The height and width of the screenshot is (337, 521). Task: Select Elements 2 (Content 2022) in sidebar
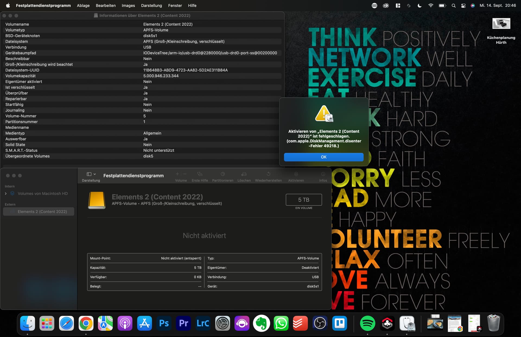pos(42,212)
